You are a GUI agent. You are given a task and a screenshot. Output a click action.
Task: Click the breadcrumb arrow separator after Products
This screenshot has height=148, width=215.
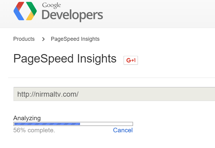point(43,39)
